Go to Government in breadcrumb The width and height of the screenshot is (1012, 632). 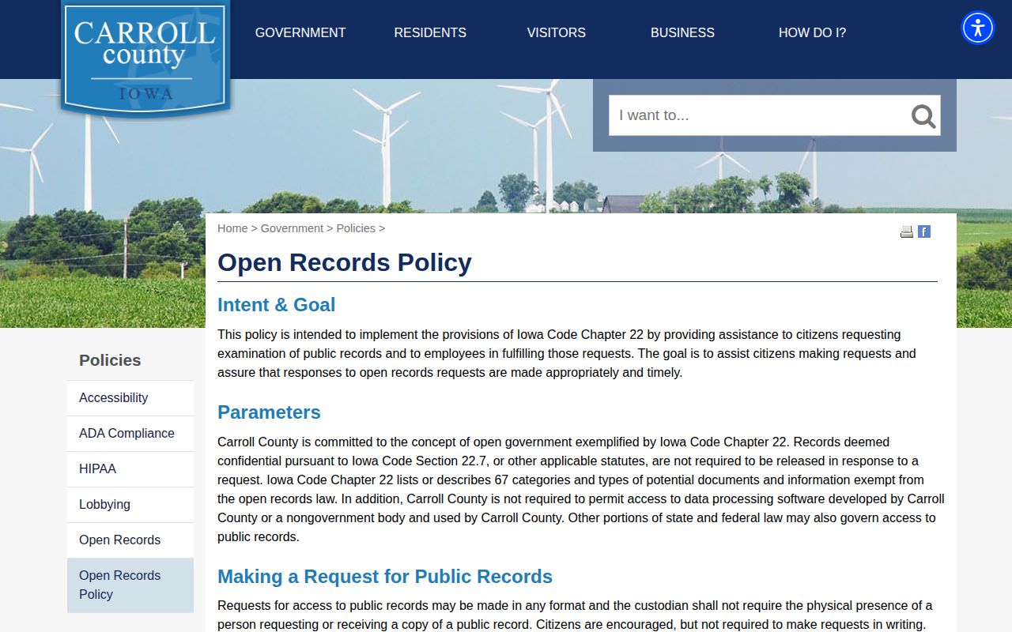pyautogui.click(x=292, y=228)
